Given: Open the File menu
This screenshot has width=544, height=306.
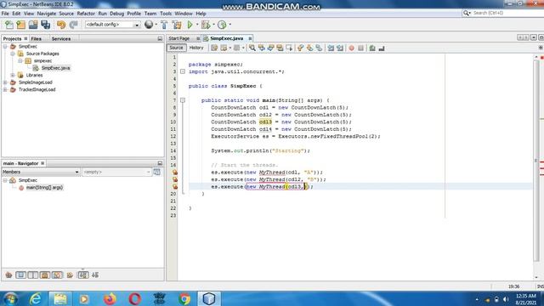Looking at the screenshot, I should click(x=5, y=14).
